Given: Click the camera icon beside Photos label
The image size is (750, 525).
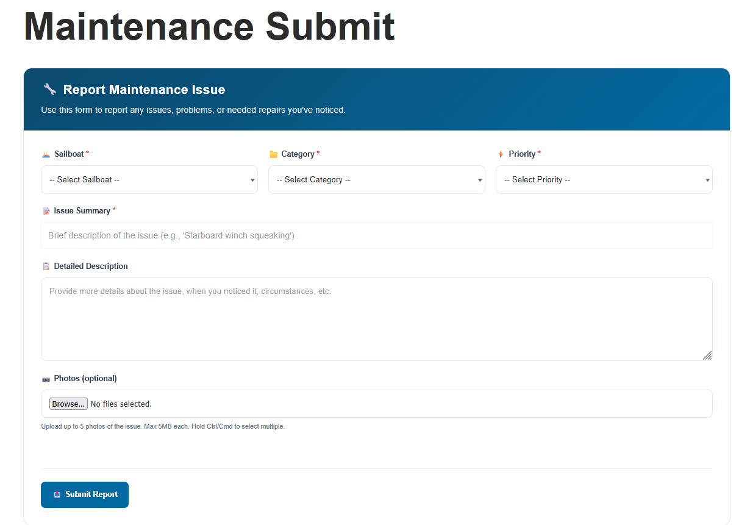Looking at the screenshot, I should point(46,379).
